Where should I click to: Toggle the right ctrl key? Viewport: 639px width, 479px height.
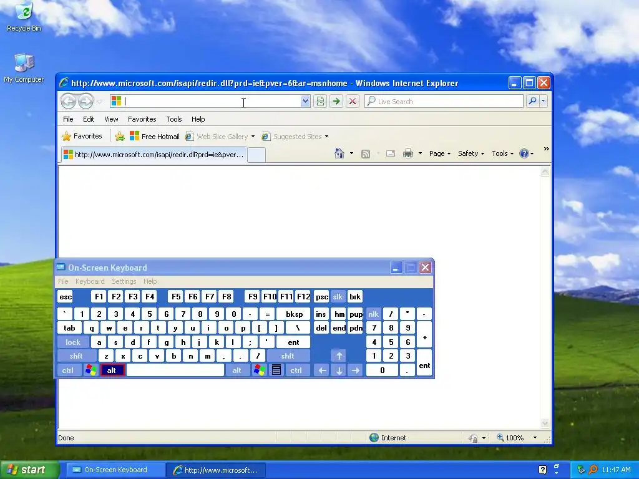(x=296, y=370)
